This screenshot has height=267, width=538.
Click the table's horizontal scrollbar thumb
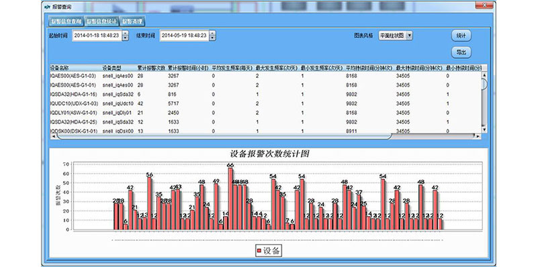click(224, 136)
